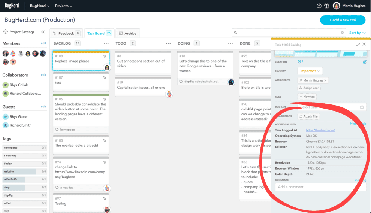Open the help question mark icon

[319, 6]
